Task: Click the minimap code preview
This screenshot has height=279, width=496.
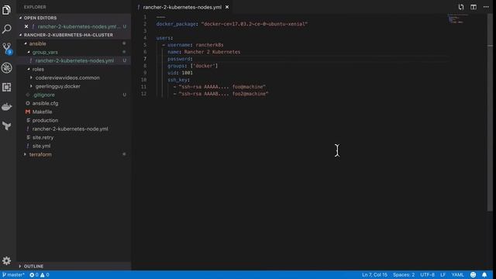Action: click(x=457, y=19)
